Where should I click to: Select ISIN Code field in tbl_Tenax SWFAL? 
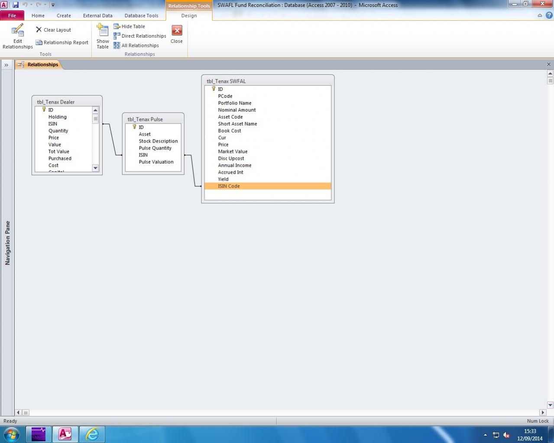click(x=268, y=186)
